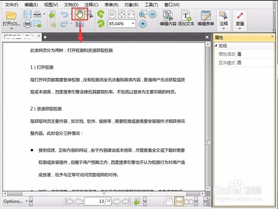
Task: Set zoom to actual size 1:1
Action: coord(112,14)
